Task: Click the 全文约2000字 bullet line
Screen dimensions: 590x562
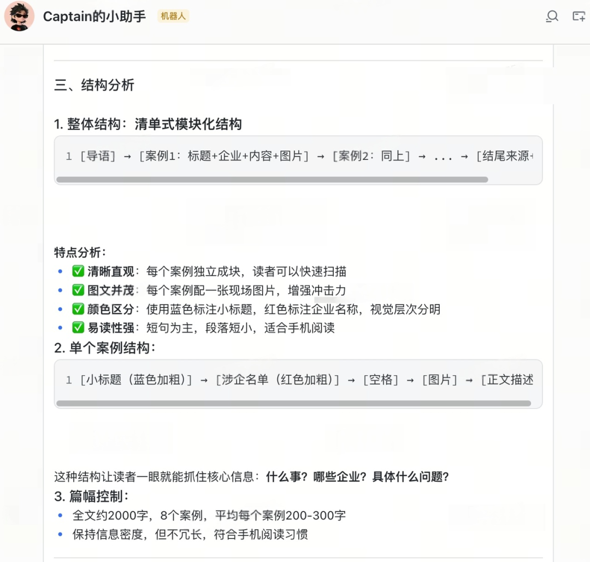Action: (209, 515)
